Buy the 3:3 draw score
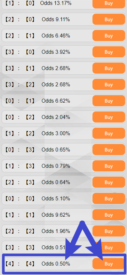Screen dimensions: 127x275 coord(109,248)
